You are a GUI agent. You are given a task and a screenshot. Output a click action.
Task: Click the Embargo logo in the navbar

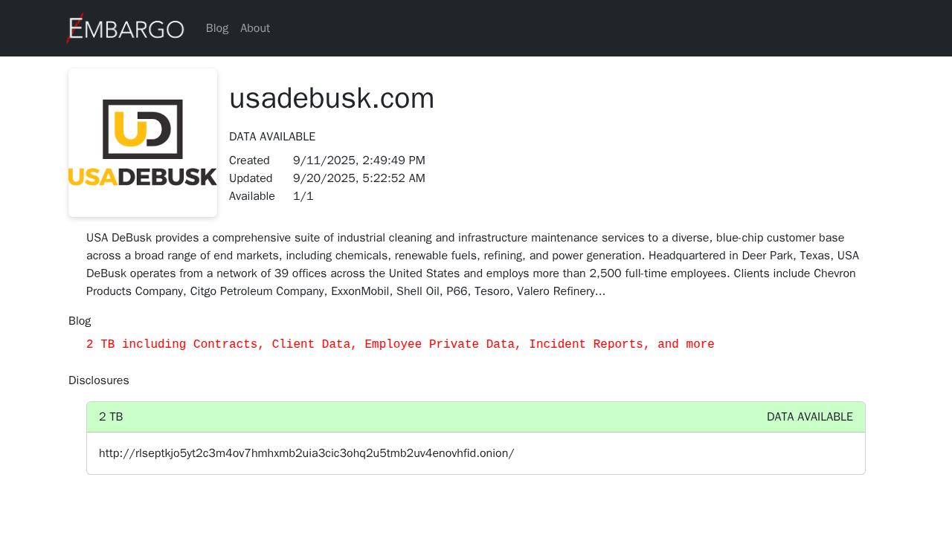[126, 29]
